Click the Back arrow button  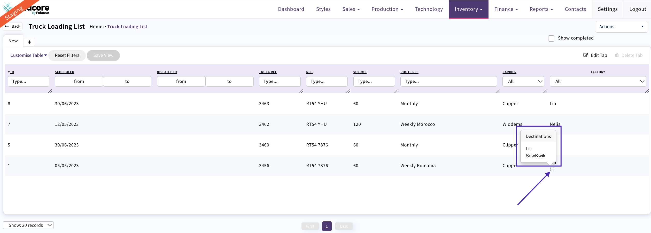(x=13, y=26)
